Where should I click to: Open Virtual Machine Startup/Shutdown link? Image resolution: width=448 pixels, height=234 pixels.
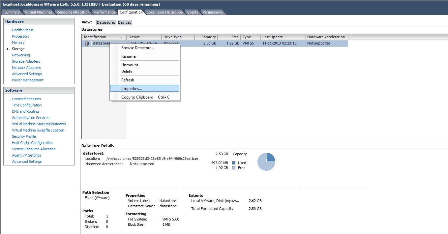(x=39, y=124)
